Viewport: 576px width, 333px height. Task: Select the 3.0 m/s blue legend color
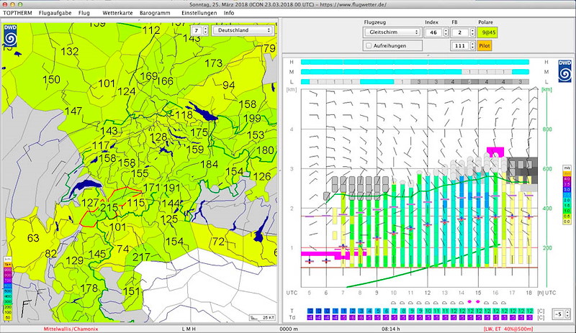pos(567,189)
